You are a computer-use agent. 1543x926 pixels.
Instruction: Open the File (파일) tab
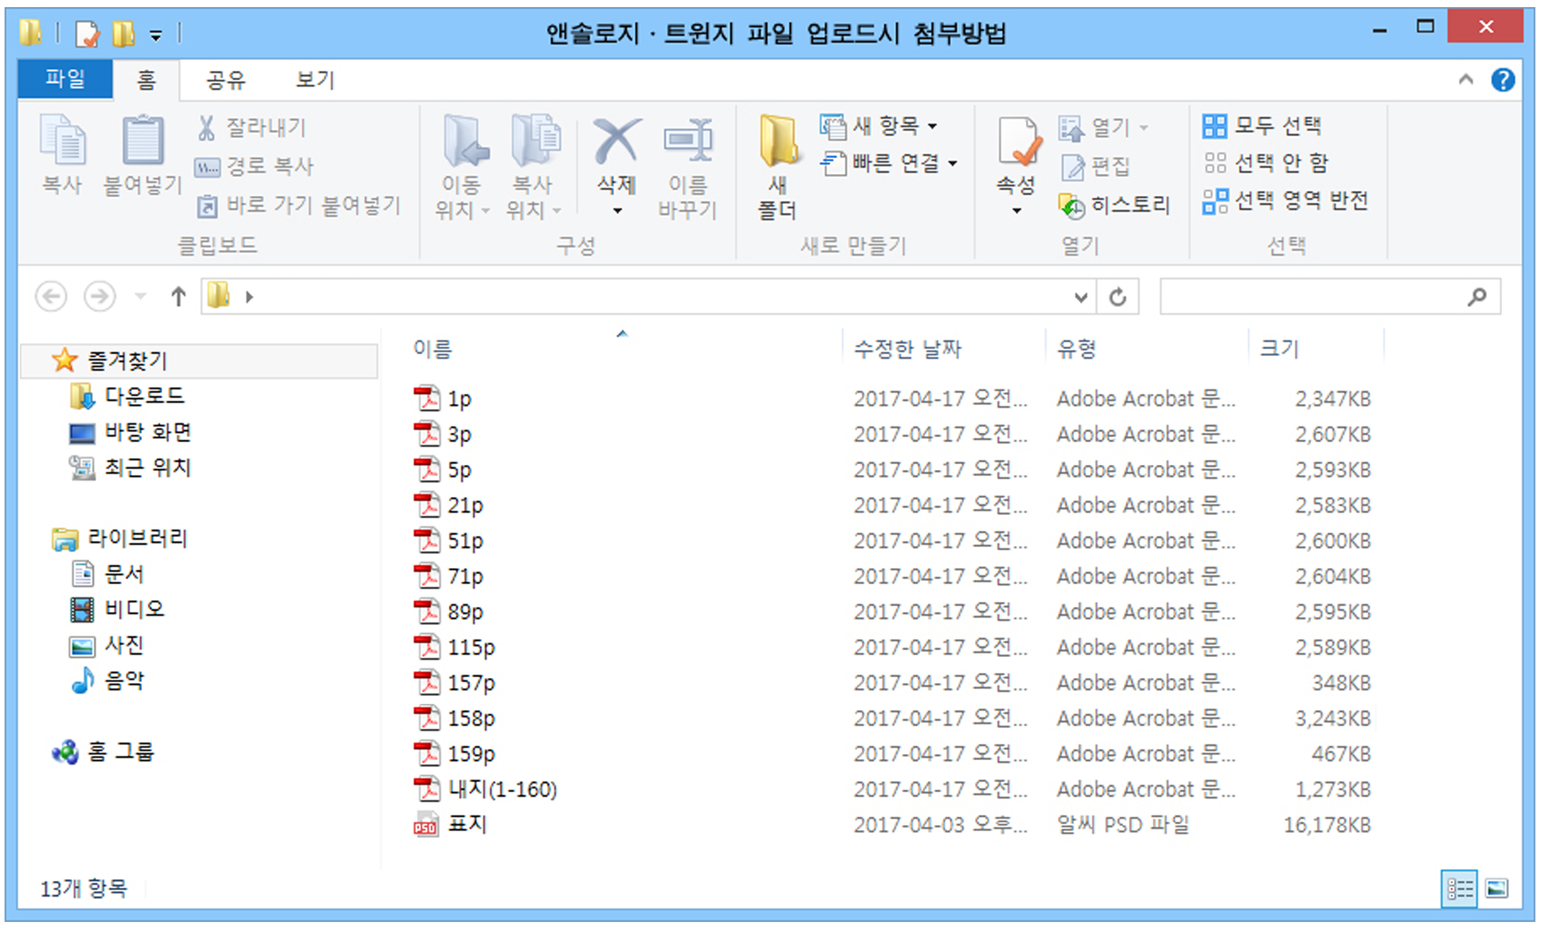point(65,79)
